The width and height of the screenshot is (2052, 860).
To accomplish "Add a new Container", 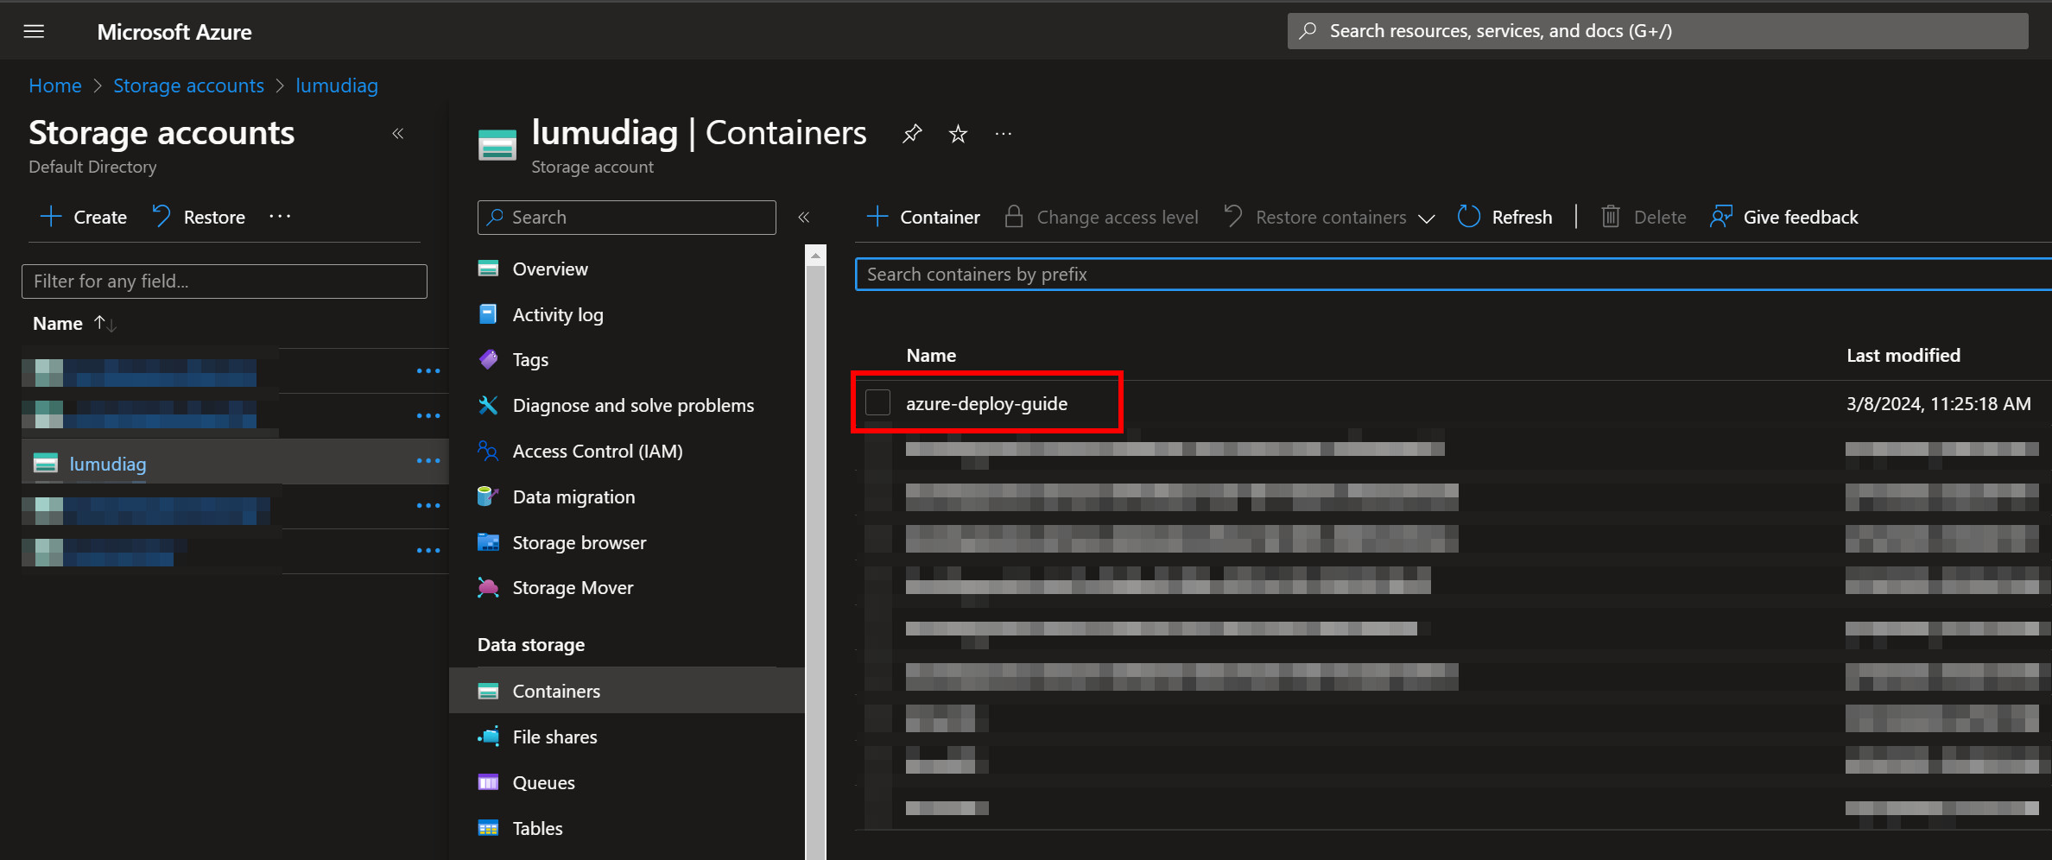I will pyautogui.click(x=923, y=217).
